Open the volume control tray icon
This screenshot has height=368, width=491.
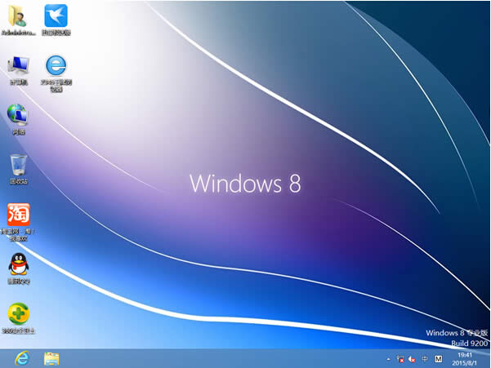click(412, 359)
